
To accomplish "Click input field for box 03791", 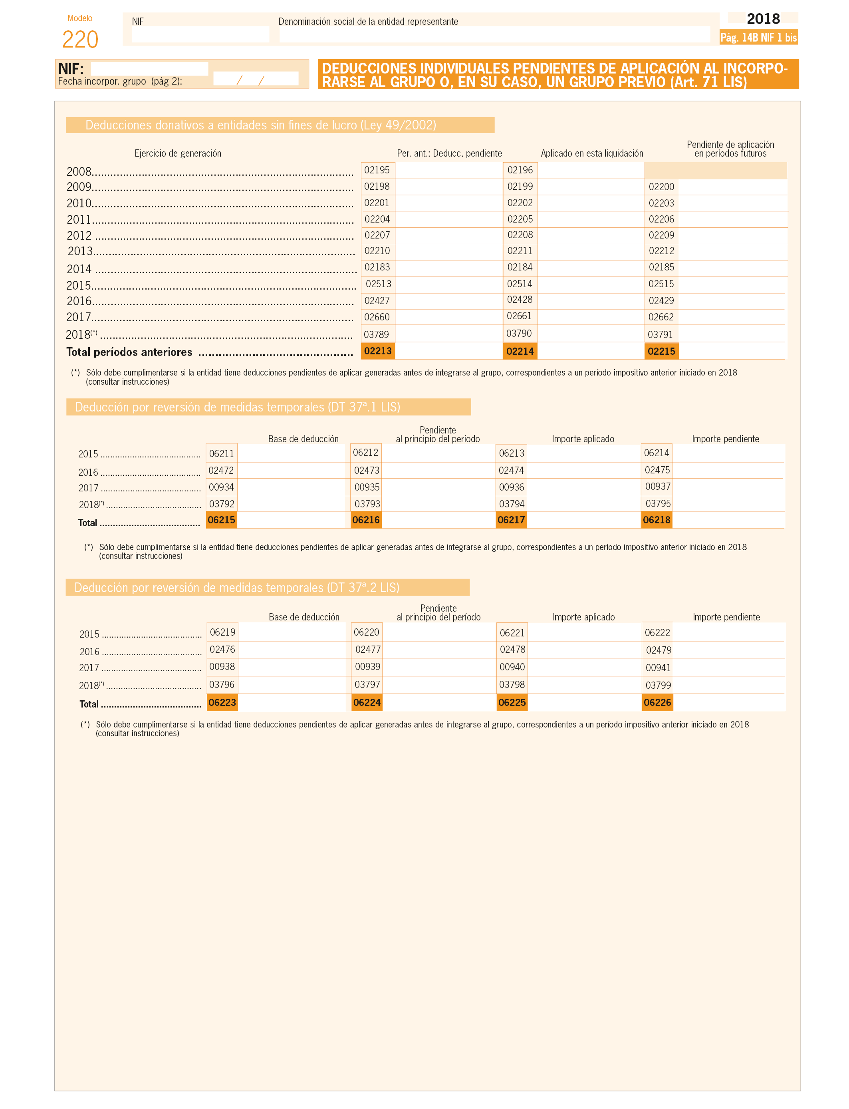I will 733,334.
